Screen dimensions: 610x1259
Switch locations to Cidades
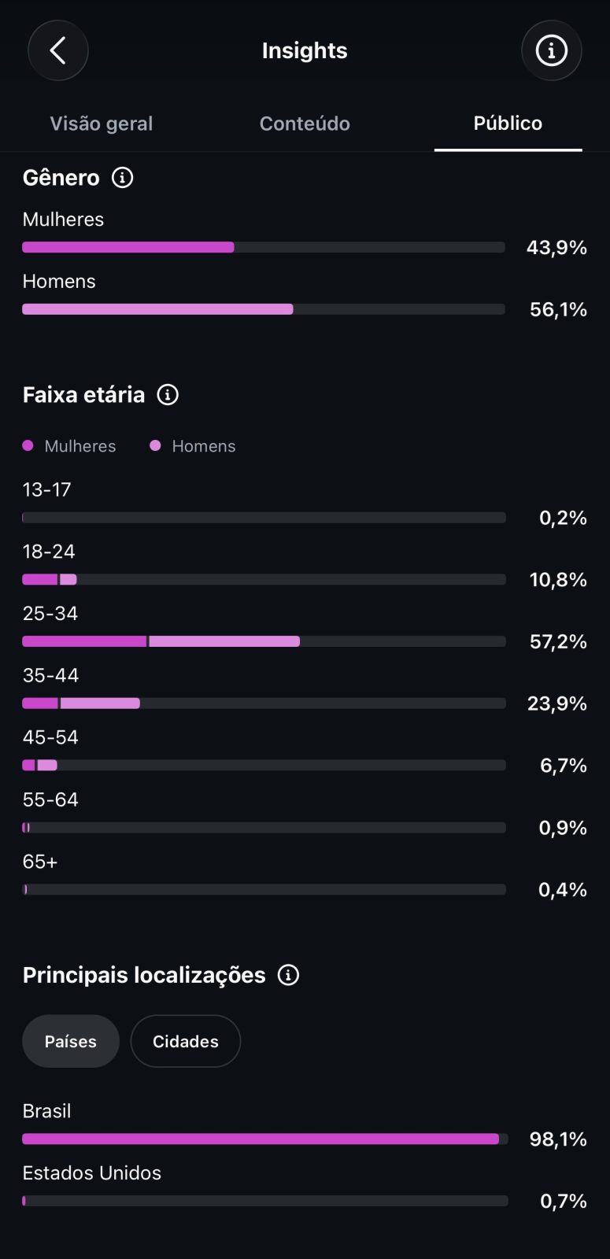(x=186, y=1041)
